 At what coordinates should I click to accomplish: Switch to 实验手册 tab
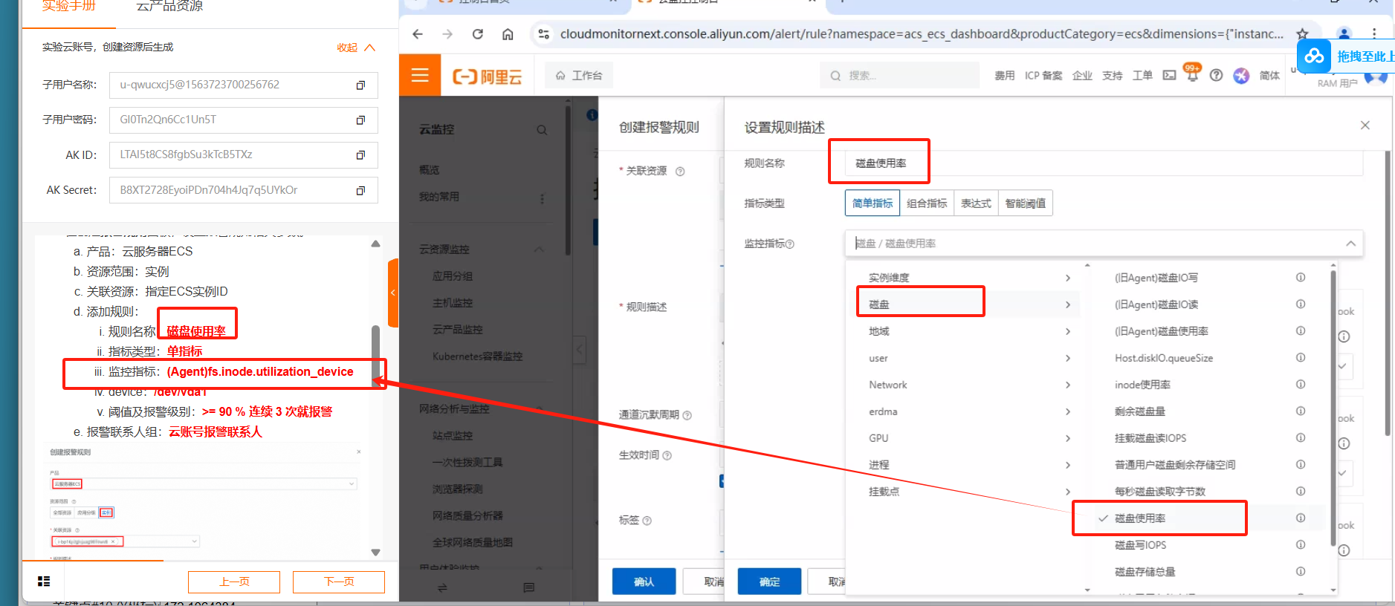(x=69, y=7)
